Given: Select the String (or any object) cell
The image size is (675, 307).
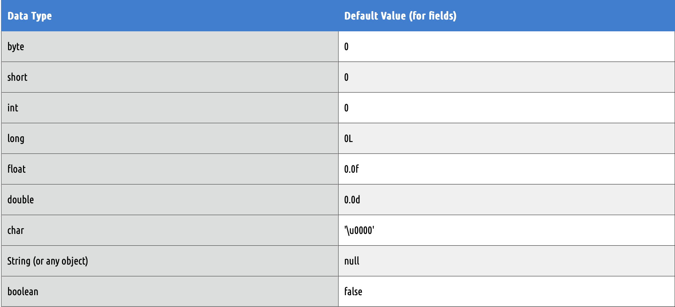Looking at the screenshot, I should pos(170,261).
